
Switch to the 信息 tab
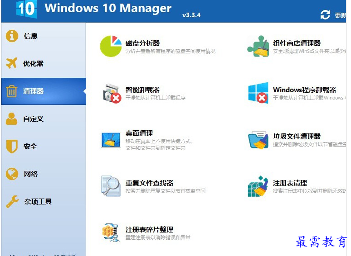click(44, 36)
